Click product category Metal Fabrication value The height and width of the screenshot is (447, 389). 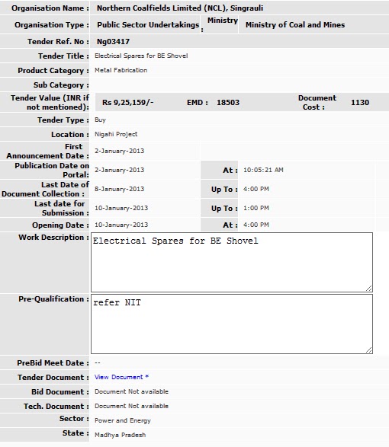[x=121, y=70]
